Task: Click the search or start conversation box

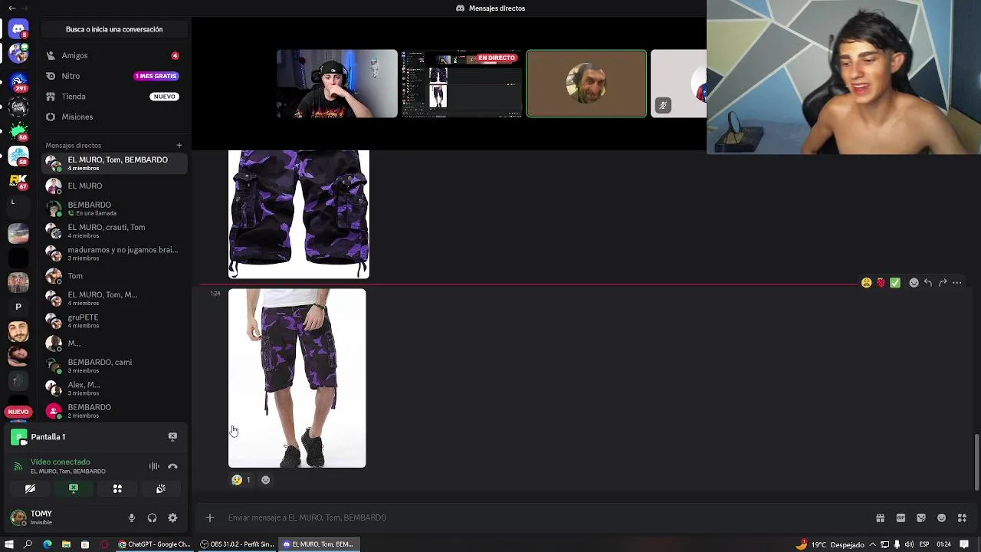Action: coord(114,29)
